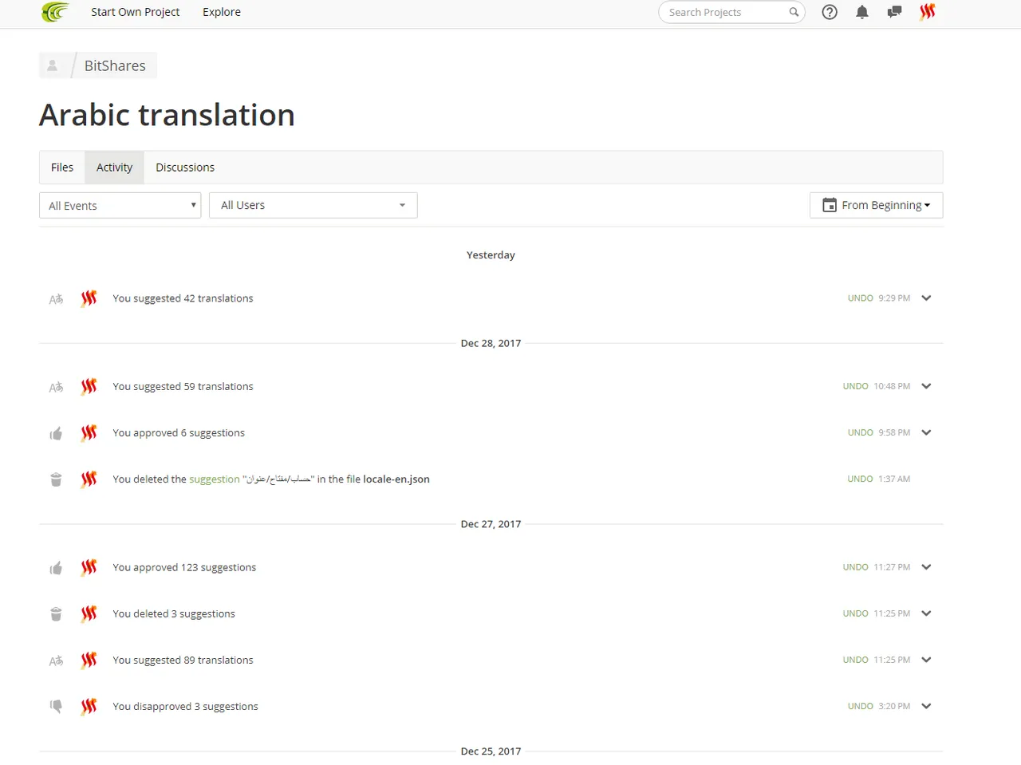Click the project owner avatar next to BitShares

pyautogui.click(x=53, y=65)
